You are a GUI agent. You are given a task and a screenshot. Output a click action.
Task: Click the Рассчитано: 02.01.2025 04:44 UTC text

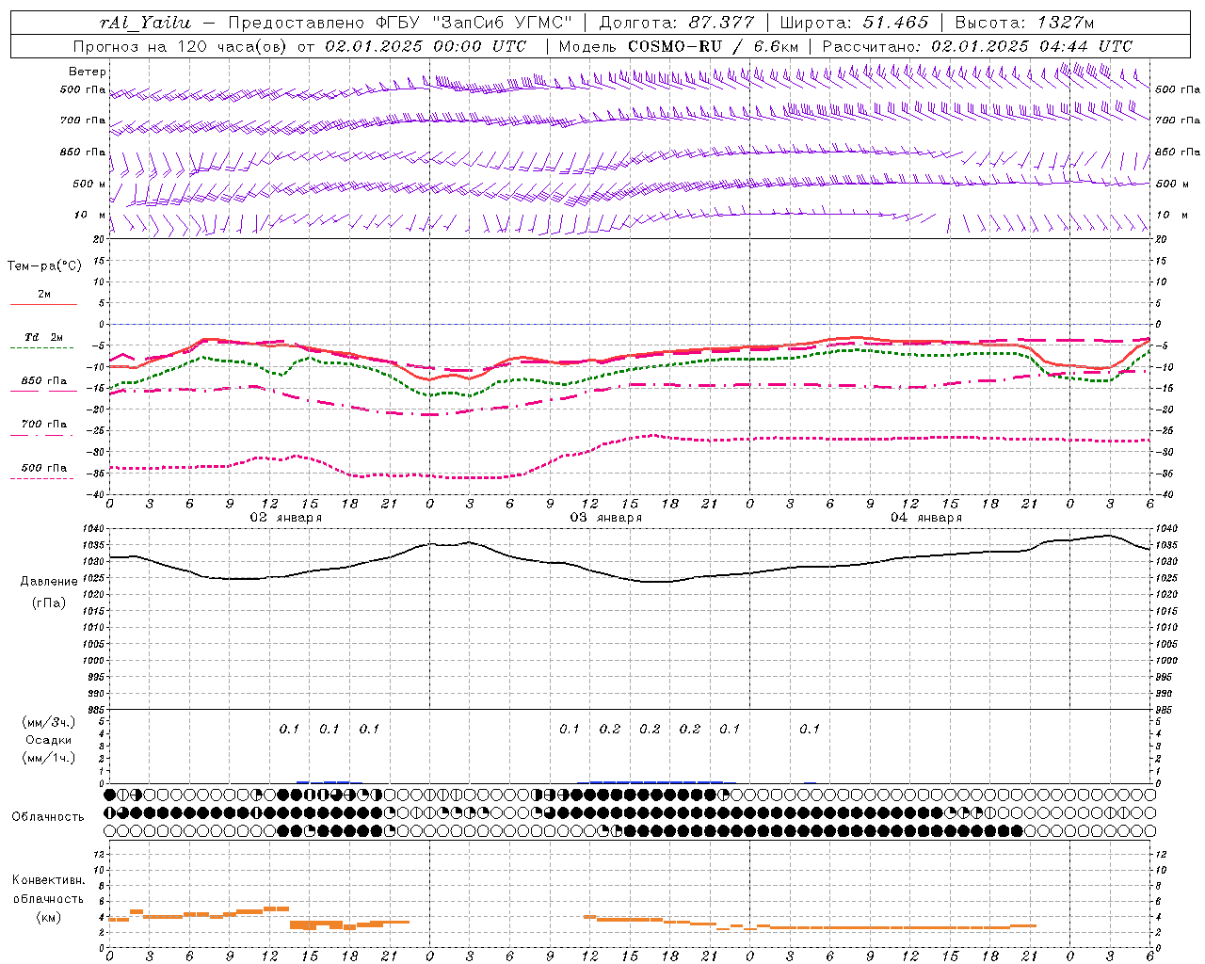(977, 46)
